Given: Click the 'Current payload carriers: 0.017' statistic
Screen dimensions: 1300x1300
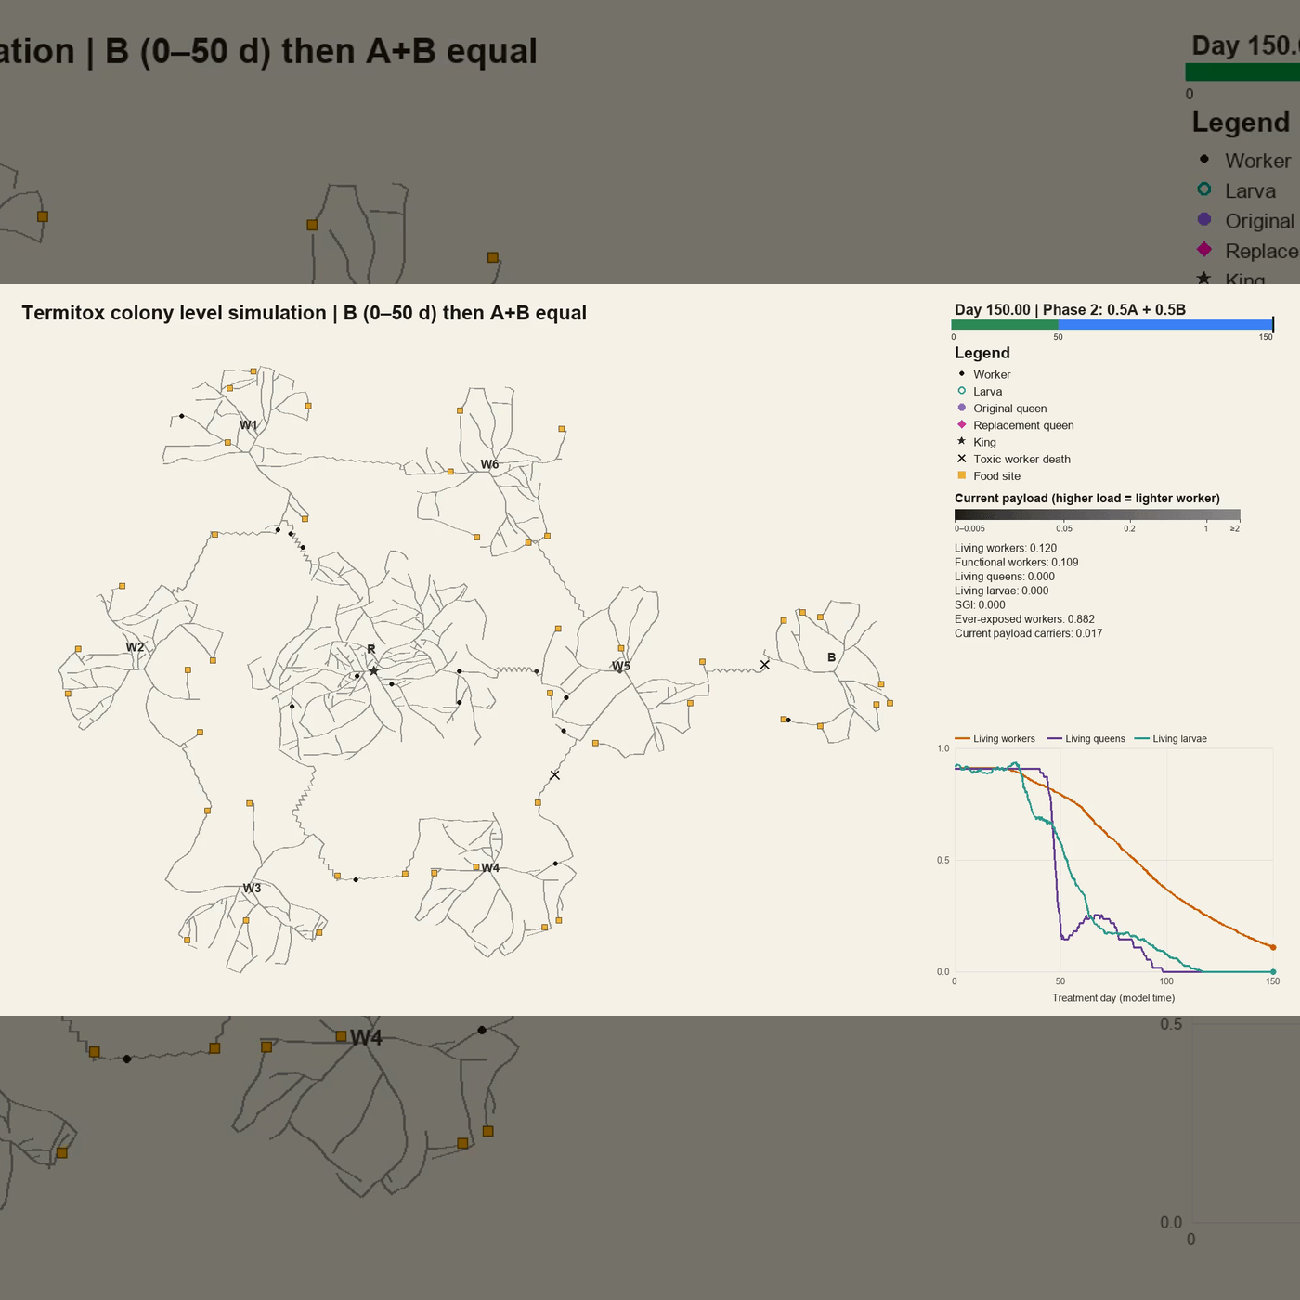Looking at the screenshot, I should click(x=1029, y=633).
